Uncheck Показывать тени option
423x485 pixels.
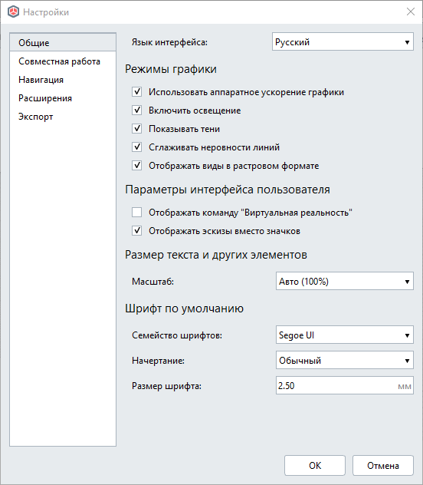click(x=136, y=129)
